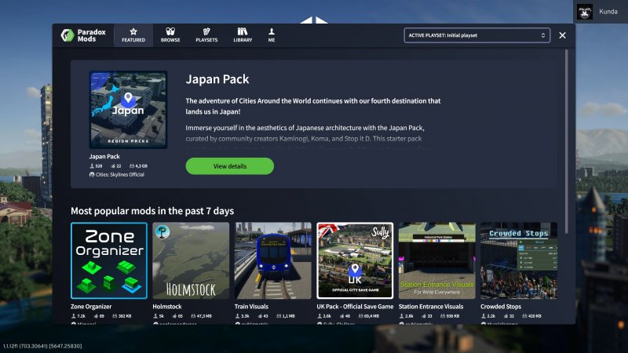Open UK Pack Official Save Game thumbnail

[x=355, y=260]
